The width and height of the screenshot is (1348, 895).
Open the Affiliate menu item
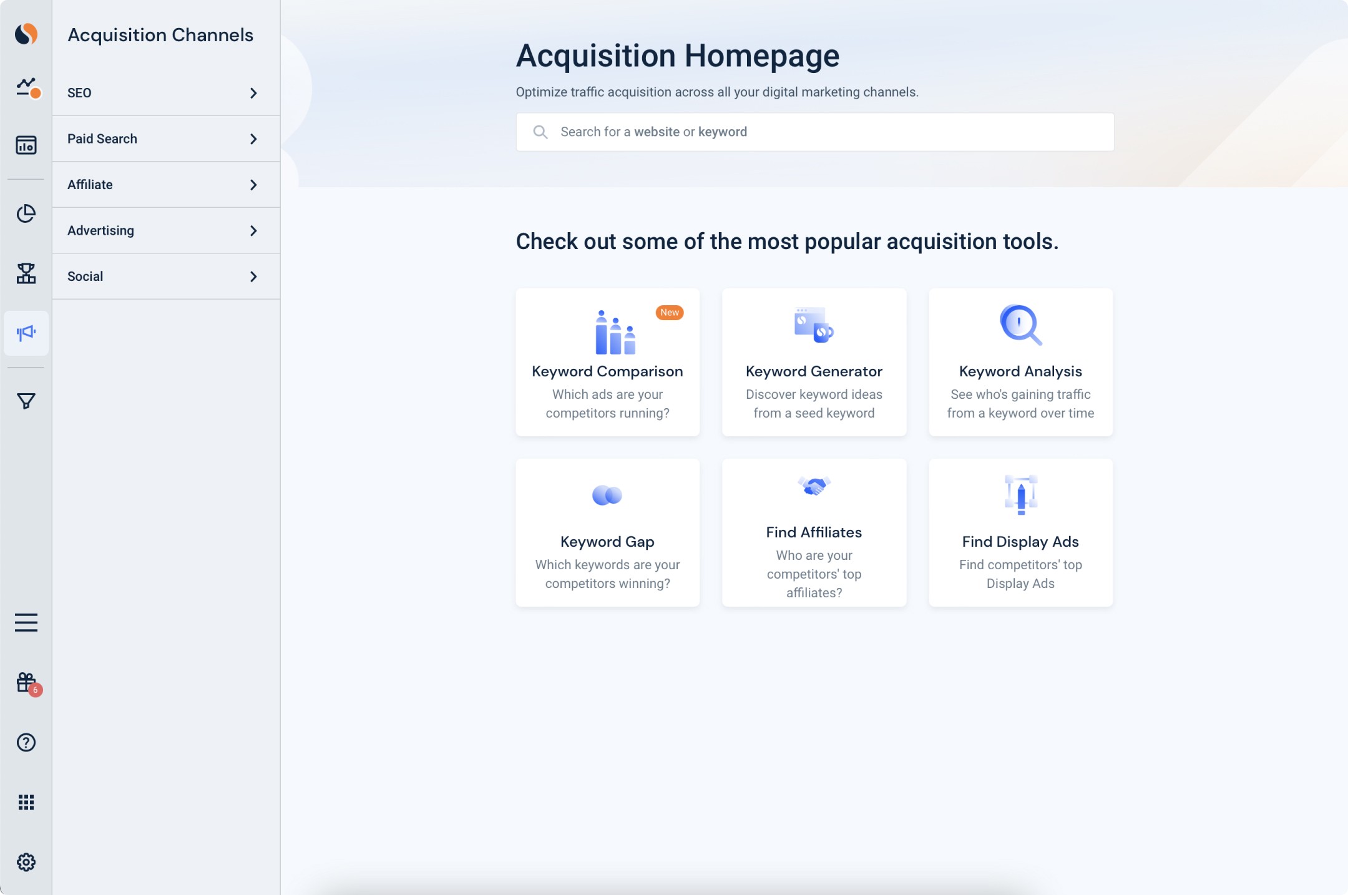(90, 185)
